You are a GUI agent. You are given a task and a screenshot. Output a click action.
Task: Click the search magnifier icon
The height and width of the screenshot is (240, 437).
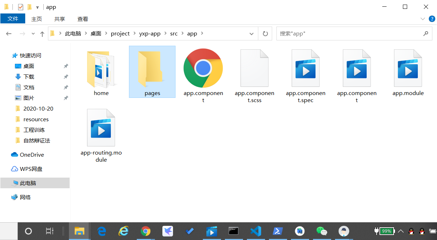click(x=426, y=34)
